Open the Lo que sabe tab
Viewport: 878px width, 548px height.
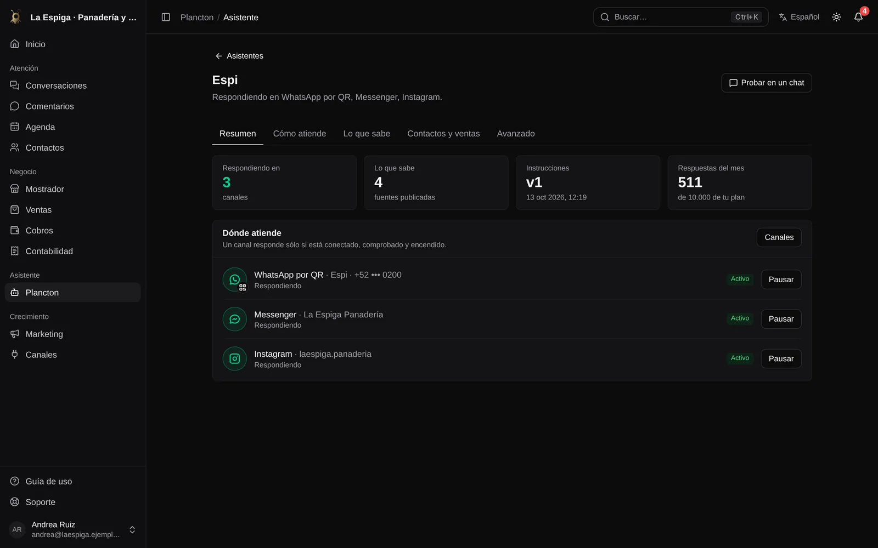click(x=367, y=134)
